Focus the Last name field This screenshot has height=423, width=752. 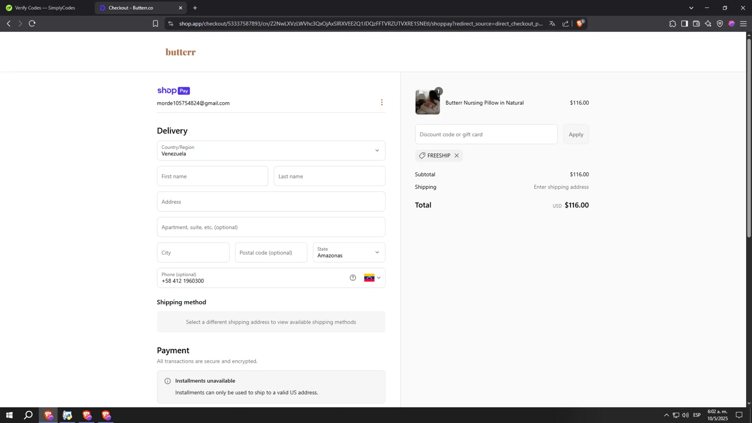point(329,176)
